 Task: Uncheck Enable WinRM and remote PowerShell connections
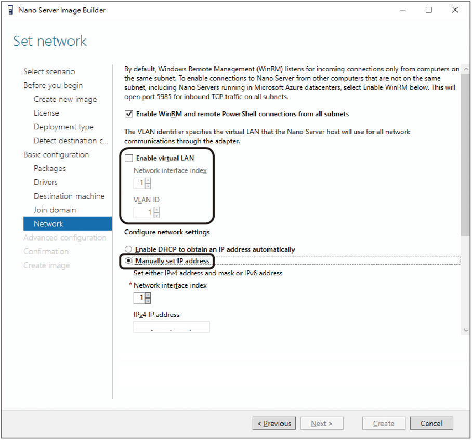click(x=129, y=114)
